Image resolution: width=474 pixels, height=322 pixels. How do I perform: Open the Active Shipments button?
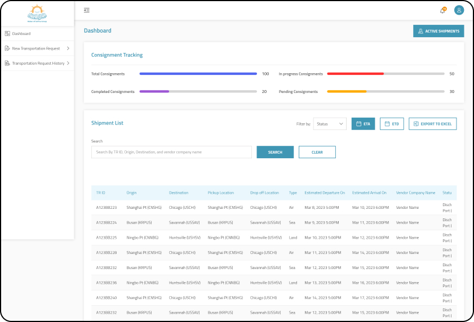point(438,31)
